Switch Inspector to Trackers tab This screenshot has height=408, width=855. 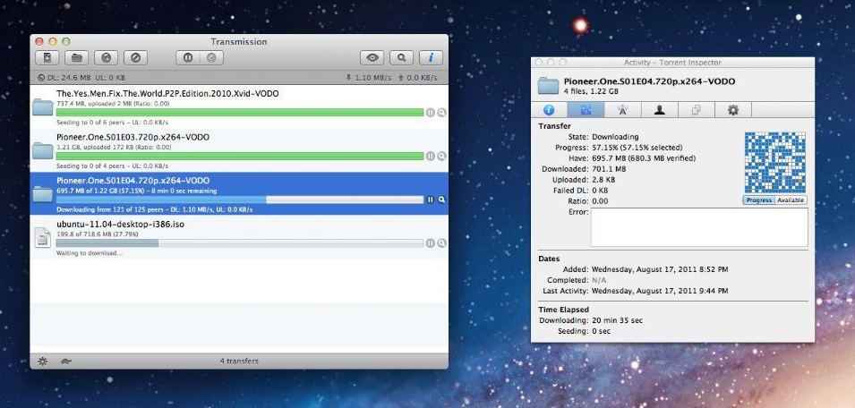click(x=623, y=109)
